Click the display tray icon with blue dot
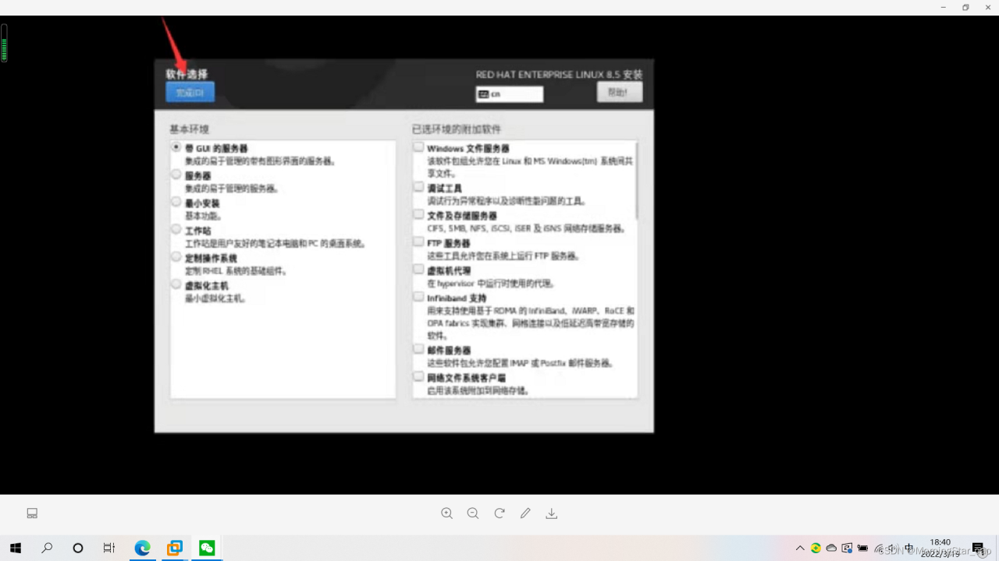 (847, 548)
